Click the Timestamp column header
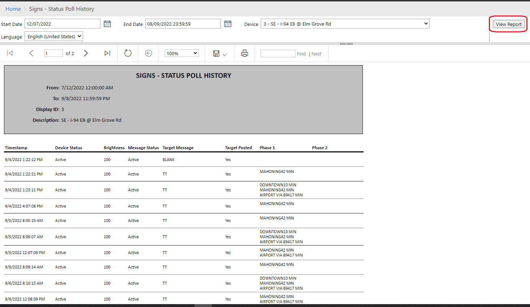 pyautogui.click(x=16, y=148)
